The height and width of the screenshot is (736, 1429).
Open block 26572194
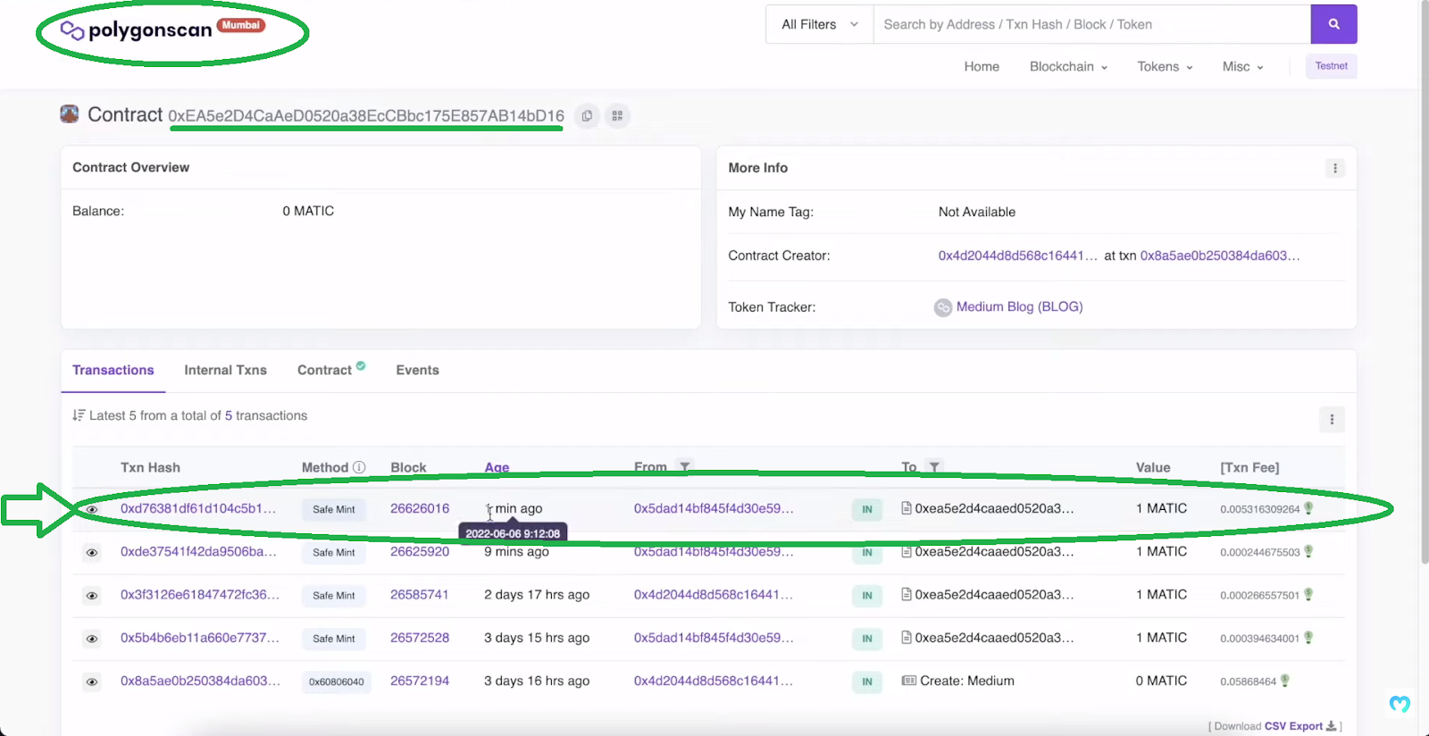tap(420, 681)
